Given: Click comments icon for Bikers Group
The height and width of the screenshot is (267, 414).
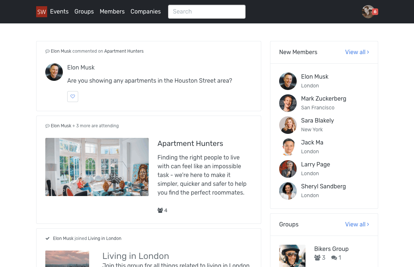Looking at the screenshot, I should [334, 257].
